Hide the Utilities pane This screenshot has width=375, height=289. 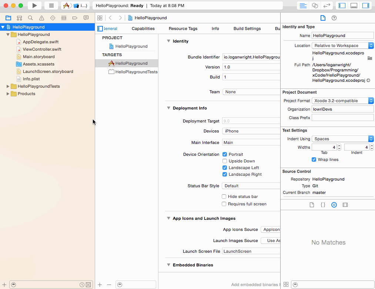[366, 6]
